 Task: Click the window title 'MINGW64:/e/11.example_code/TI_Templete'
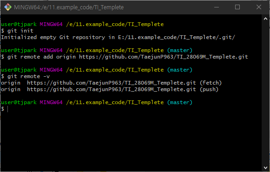point(69,7)
